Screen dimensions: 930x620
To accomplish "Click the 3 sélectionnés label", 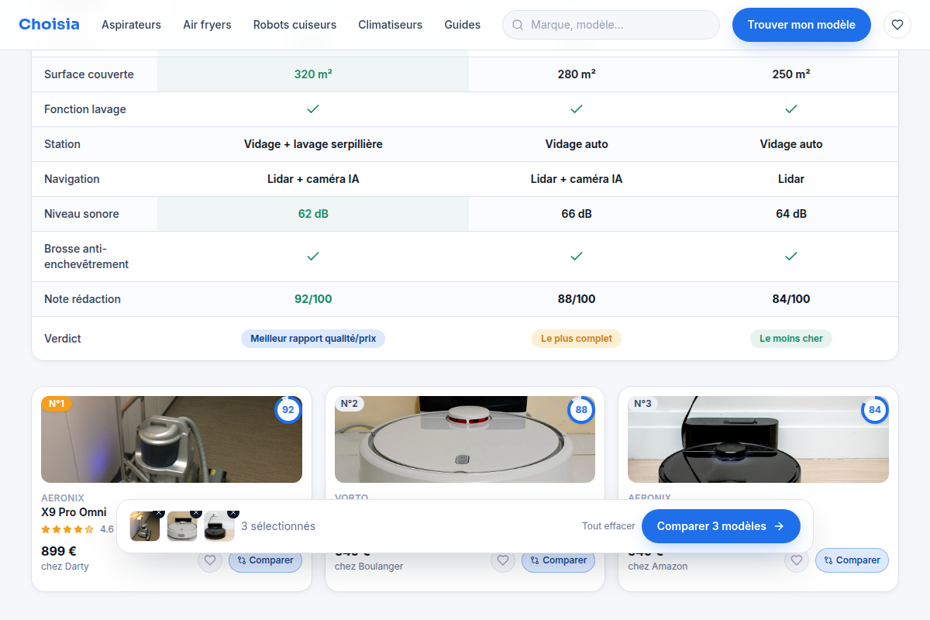I will [x=278, y=526].
